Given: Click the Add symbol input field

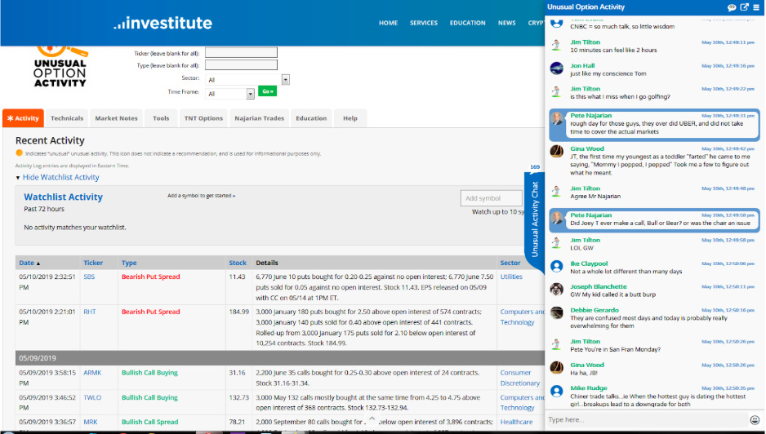Looking at the screenshot, I should coord(492,198).
